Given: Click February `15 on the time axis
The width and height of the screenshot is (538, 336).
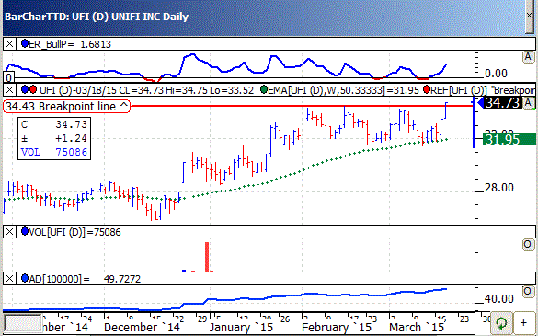Looking at the screenshot, I should point(337,328).
